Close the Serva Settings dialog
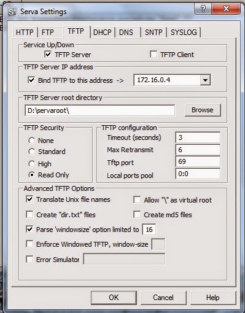 (226, 9)
